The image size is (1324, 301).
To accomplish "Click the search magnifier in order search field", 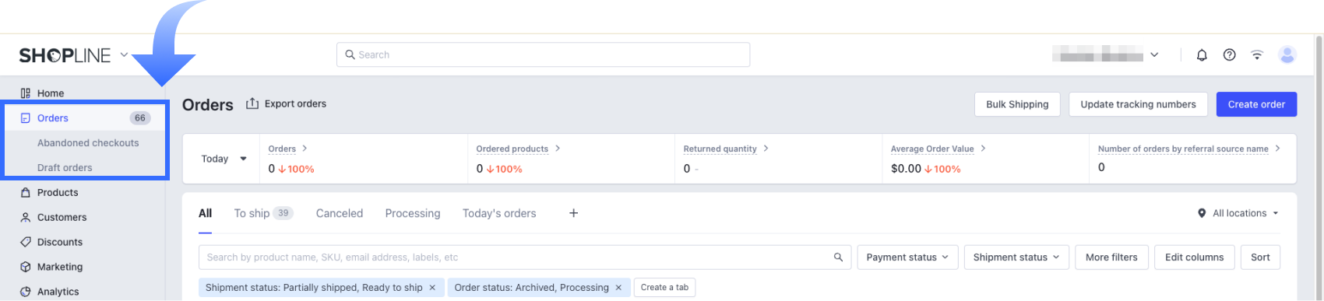I will click(838, 257).
